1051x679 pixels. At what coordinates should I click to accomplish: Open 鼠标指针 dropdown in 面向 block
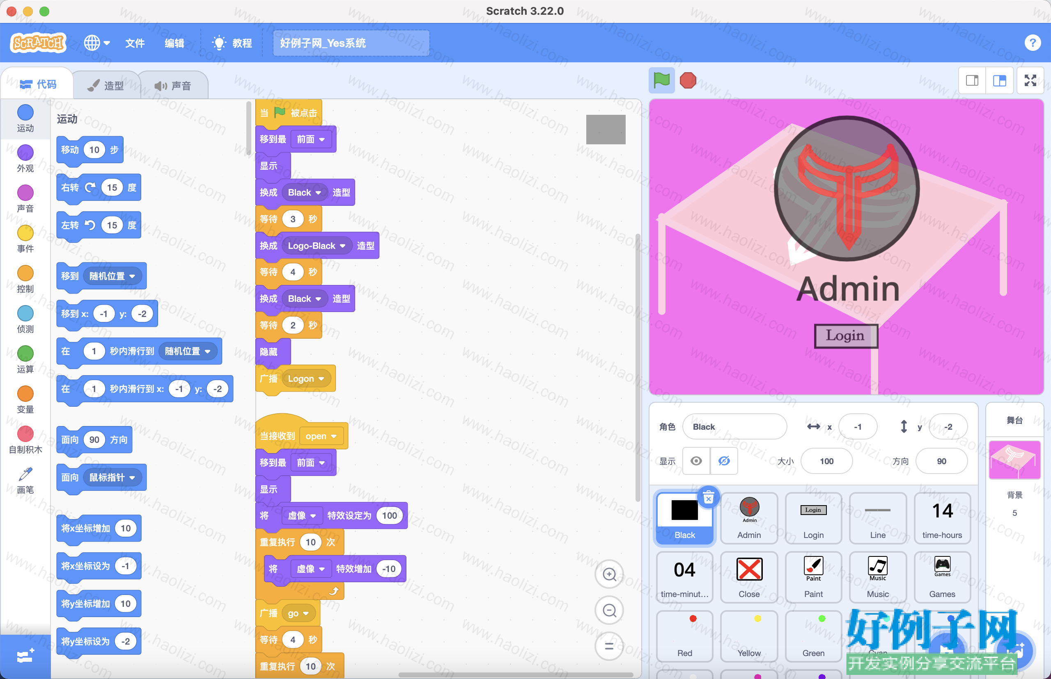pos(112,477)
